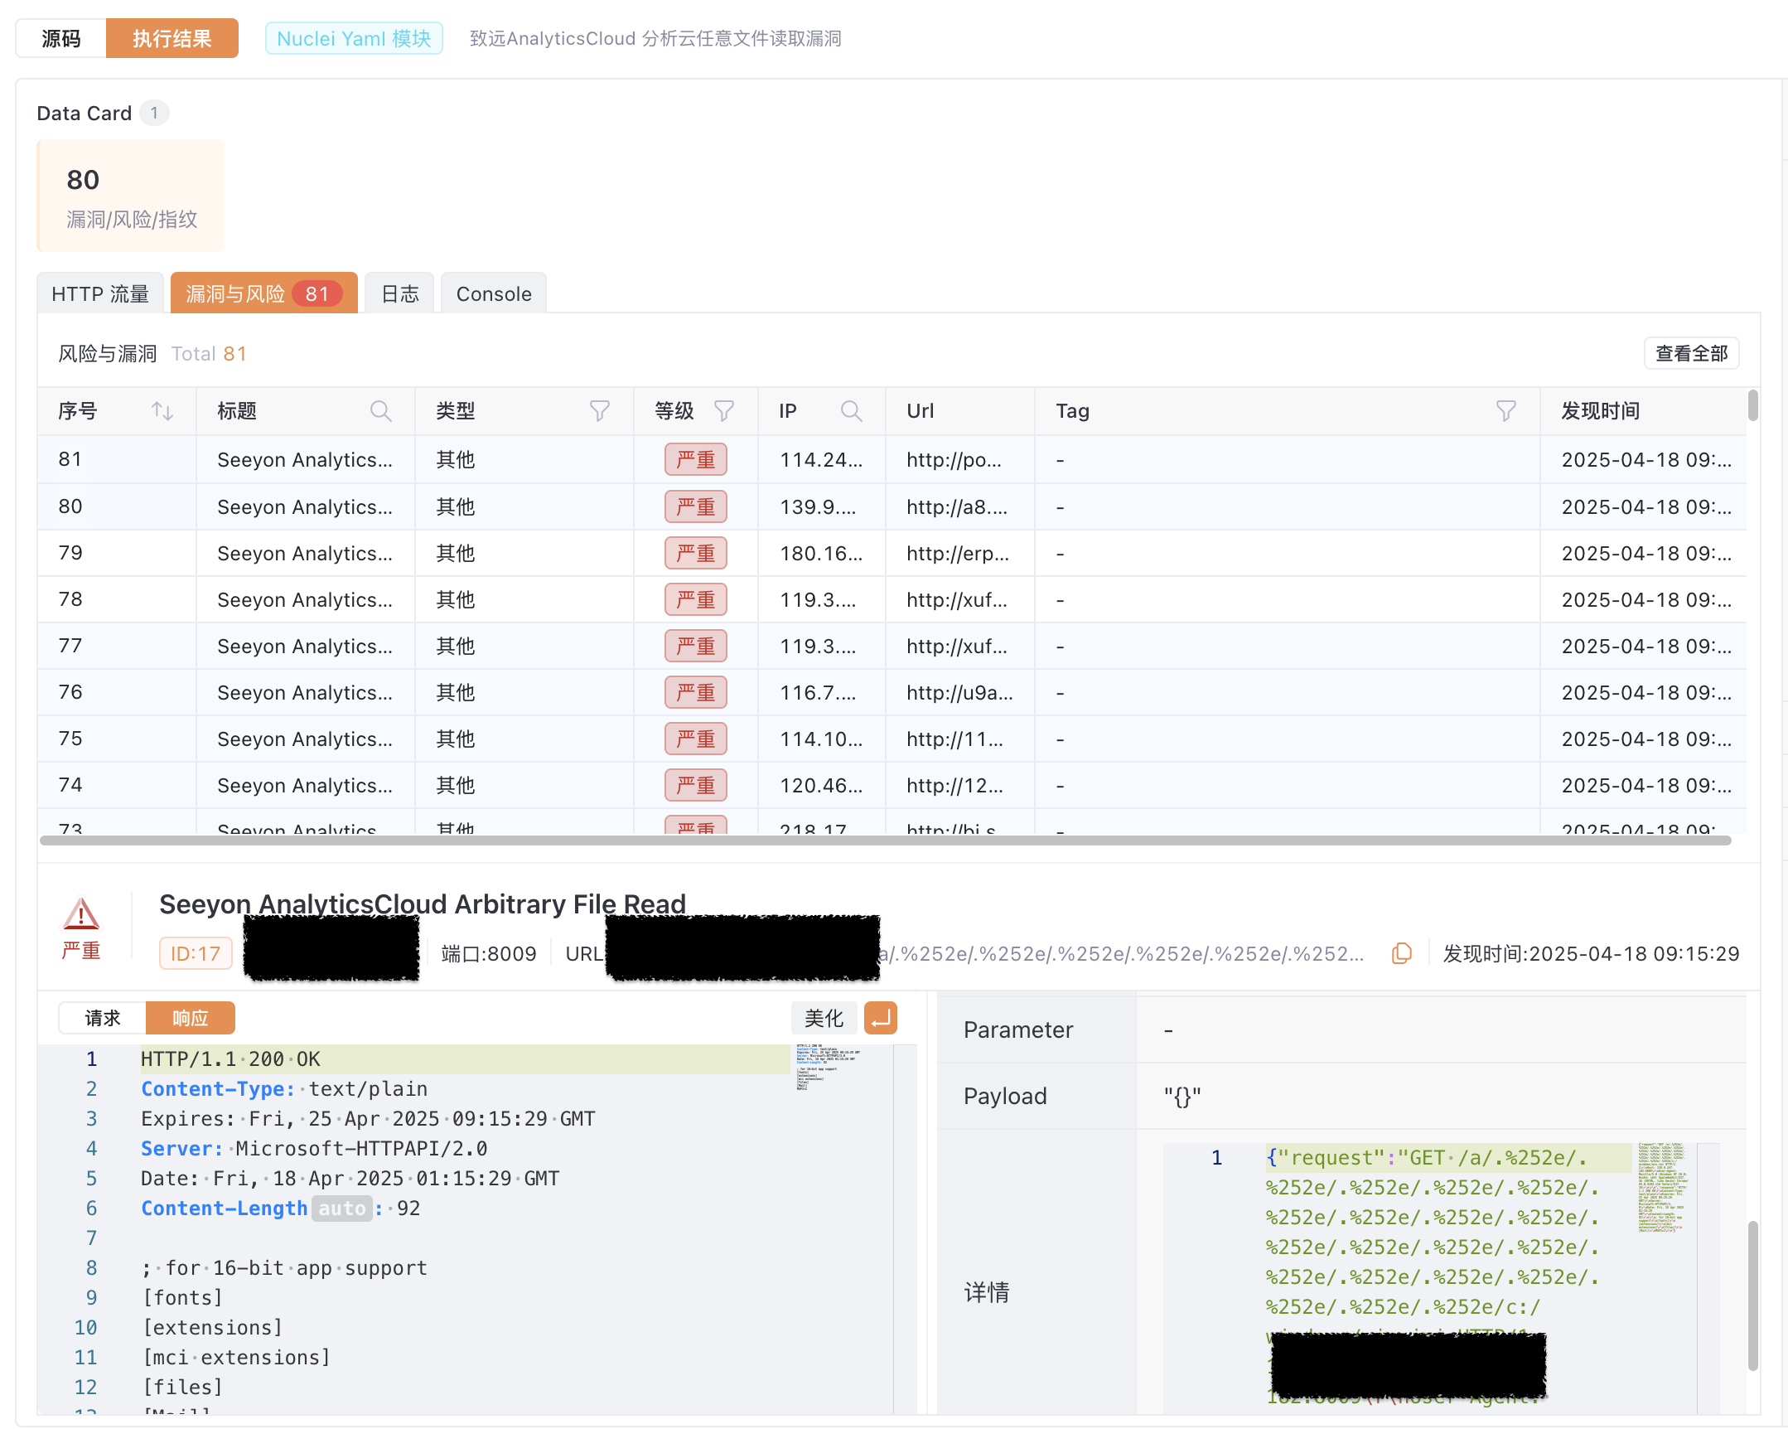Click the red warning triangle icon
Image resolution: width=1788 pixels, height=1429 pixels.
click(81, 914)
